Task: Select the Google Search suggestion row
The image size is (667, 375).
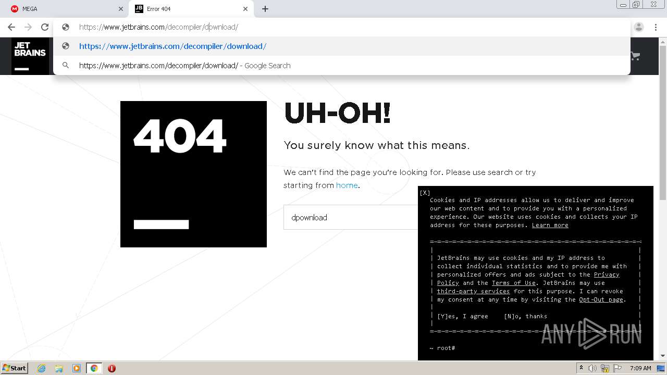Action: [x=341, y=66]
